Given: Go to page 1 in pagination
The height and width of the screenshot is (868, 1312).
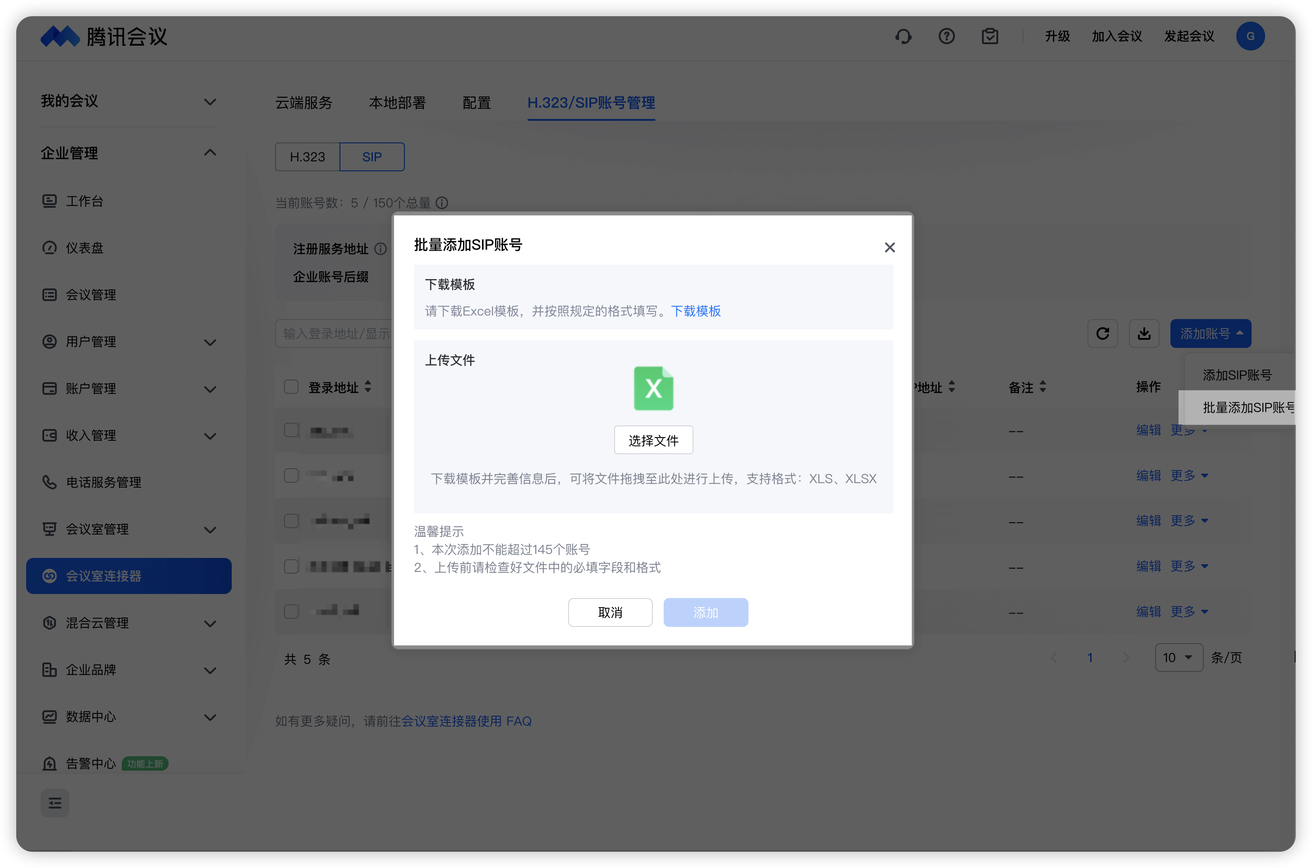Looking at the screenshot, I should (x=1089, y=658).
